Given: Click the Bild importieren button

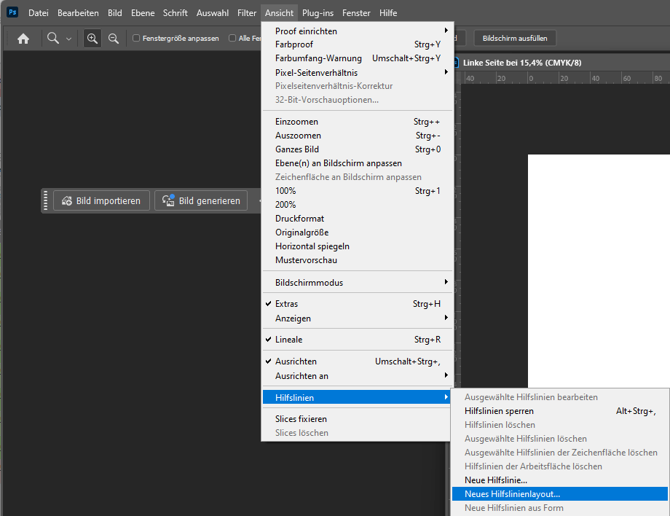Looking at the screenshot, I should (101, 200).
